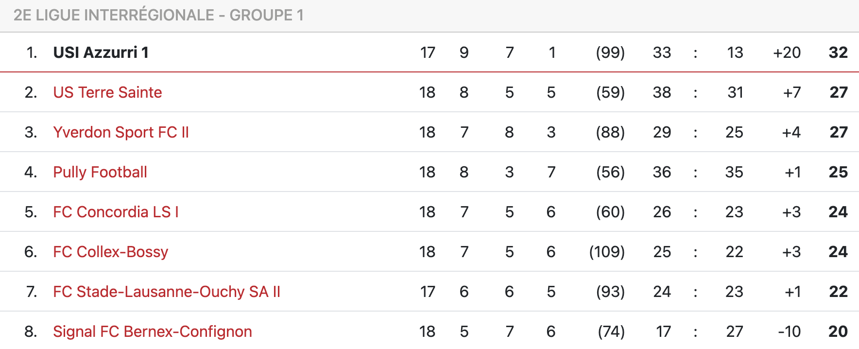Image resolution: width=859 pixels, height=349 pixels.
Task: Click the Pully Football team name
Action: (x=100, y=172)
